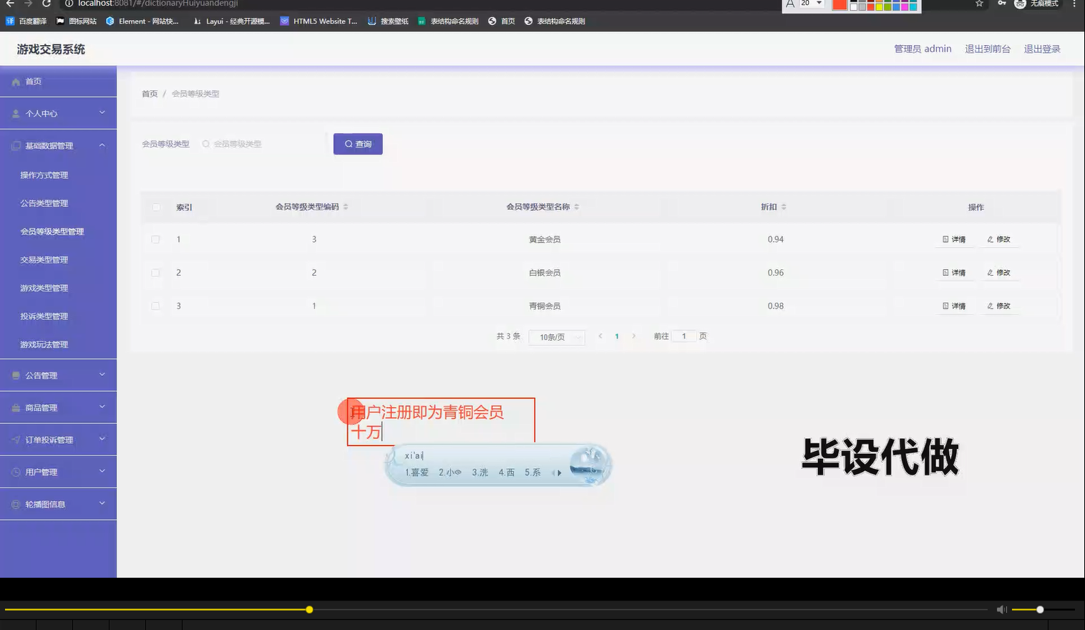Click the 公告管理 announcement icon

(15, 374)
